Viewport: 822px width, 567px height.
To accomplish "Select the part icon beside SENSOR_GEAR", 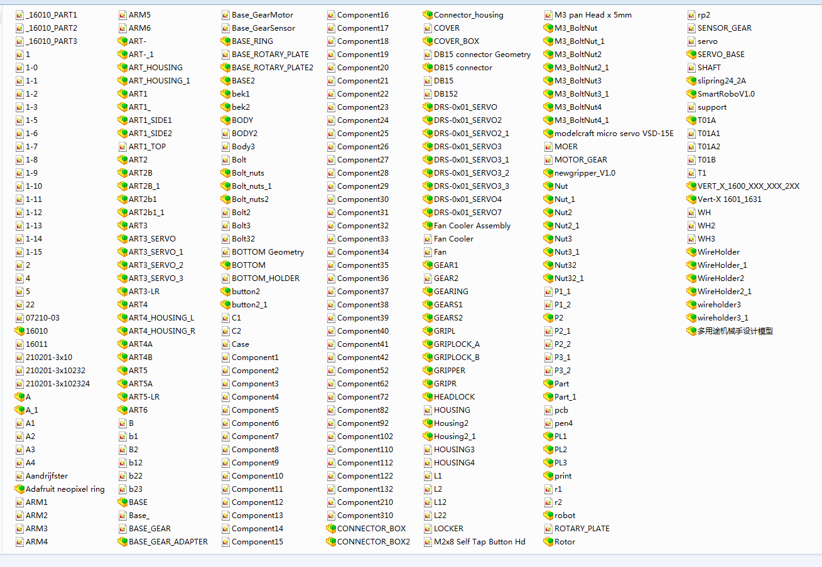I will tap(692, 28).
